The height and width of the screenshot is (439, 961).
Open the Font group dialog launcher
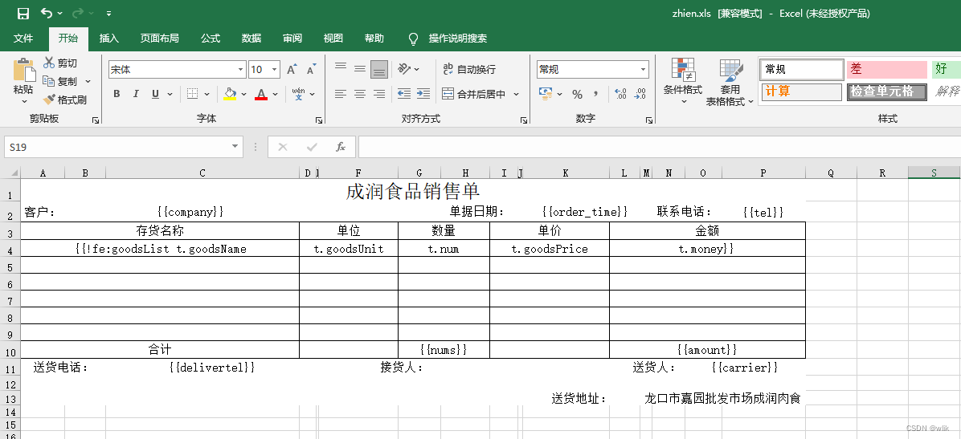click(x=319, y=120)
